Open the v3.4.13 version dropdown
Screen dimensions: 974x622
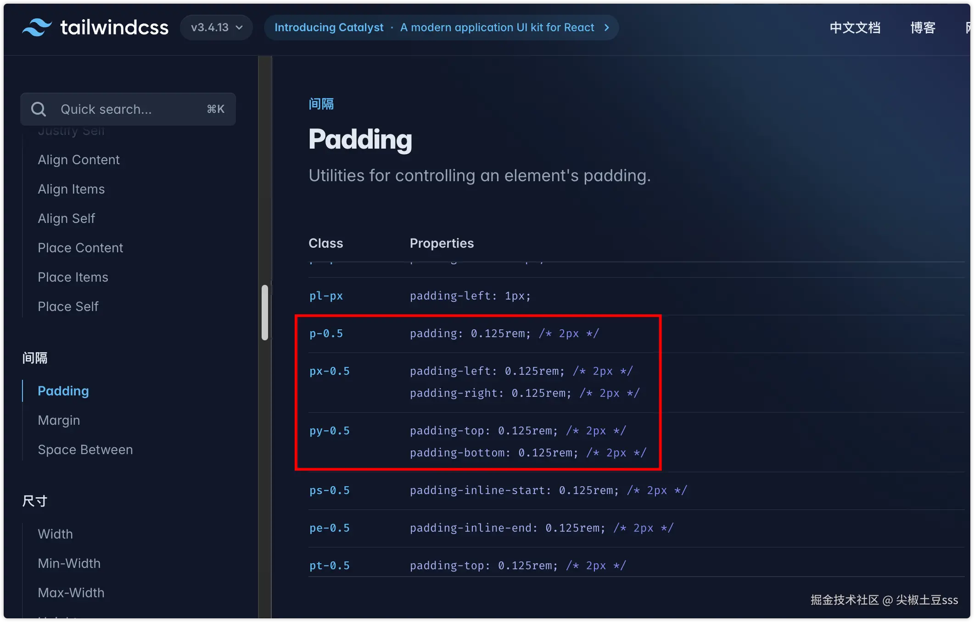click(x=216, y=28)
